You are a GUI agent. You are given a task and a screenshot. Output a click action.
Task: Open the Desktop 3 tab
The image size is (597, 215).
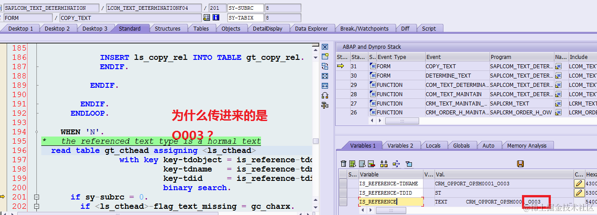(x=95, y=28)
